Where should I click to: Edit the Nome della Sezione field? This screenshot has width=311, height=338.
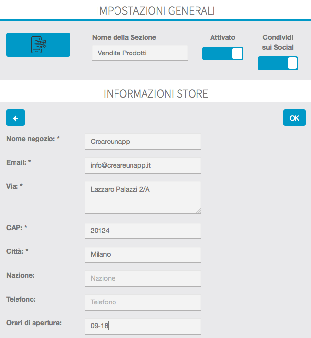(x=140, y=53)
